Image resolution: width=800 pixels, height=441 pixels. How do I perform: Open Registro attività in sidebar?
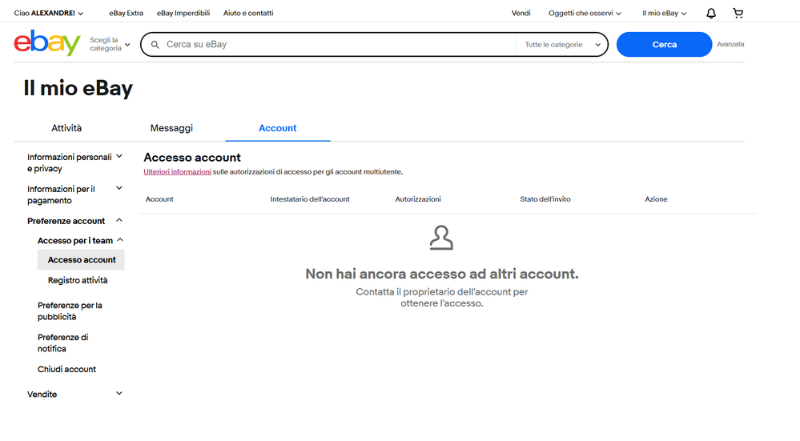tap(78, 280)
